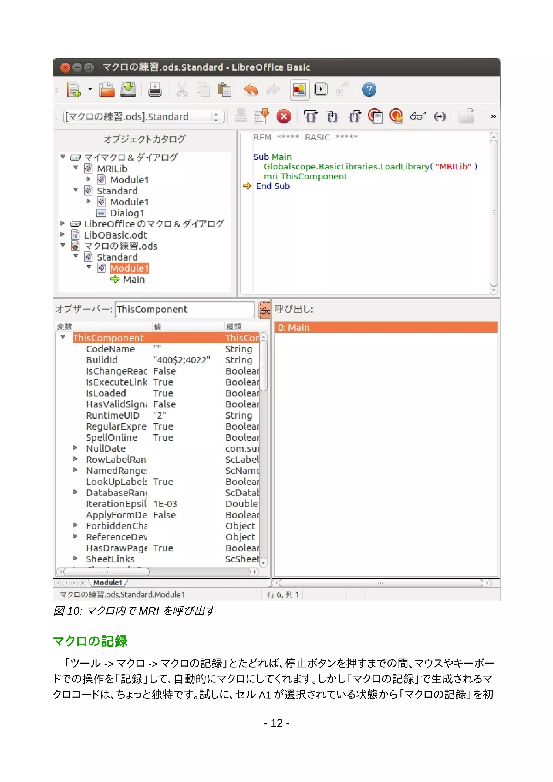Expand LibreOffice のマクロ＆ダイアログ node
This screenshot has height=782, width=553.
point(63,223)
